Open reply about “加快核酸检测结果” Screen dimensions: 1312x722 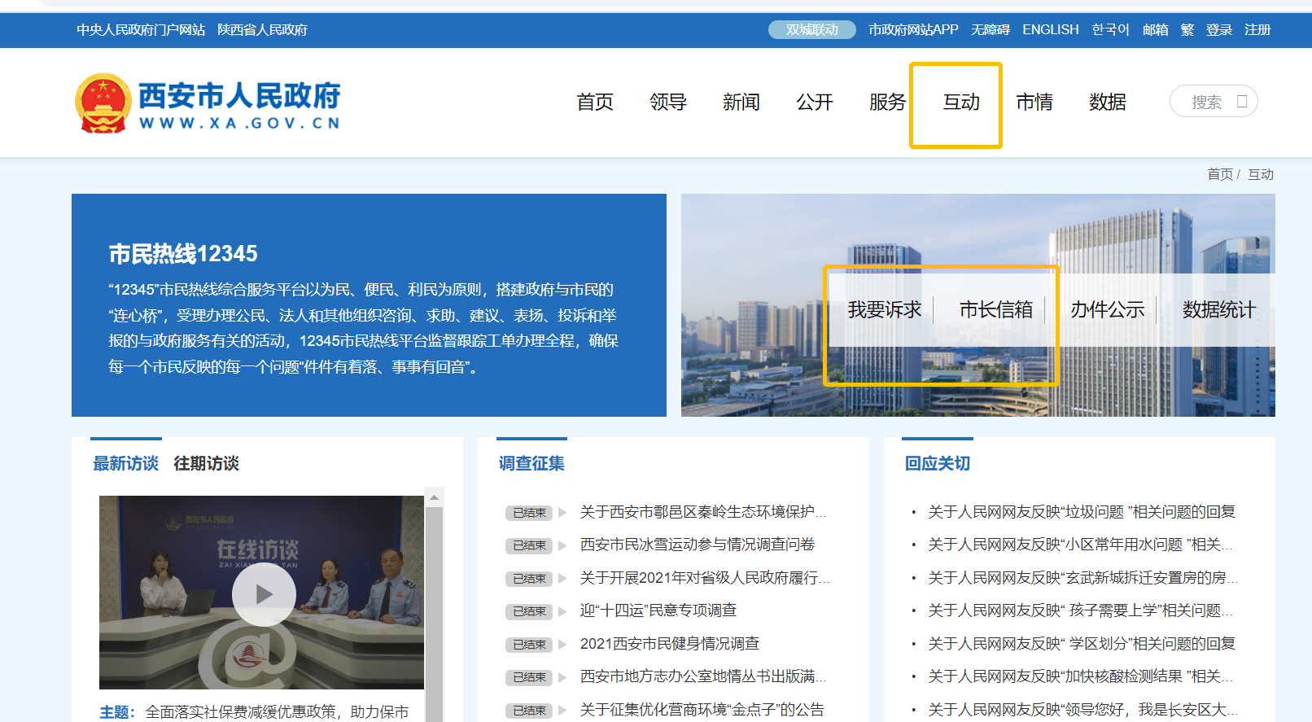pyautogui.click(x=1081, y=676)
